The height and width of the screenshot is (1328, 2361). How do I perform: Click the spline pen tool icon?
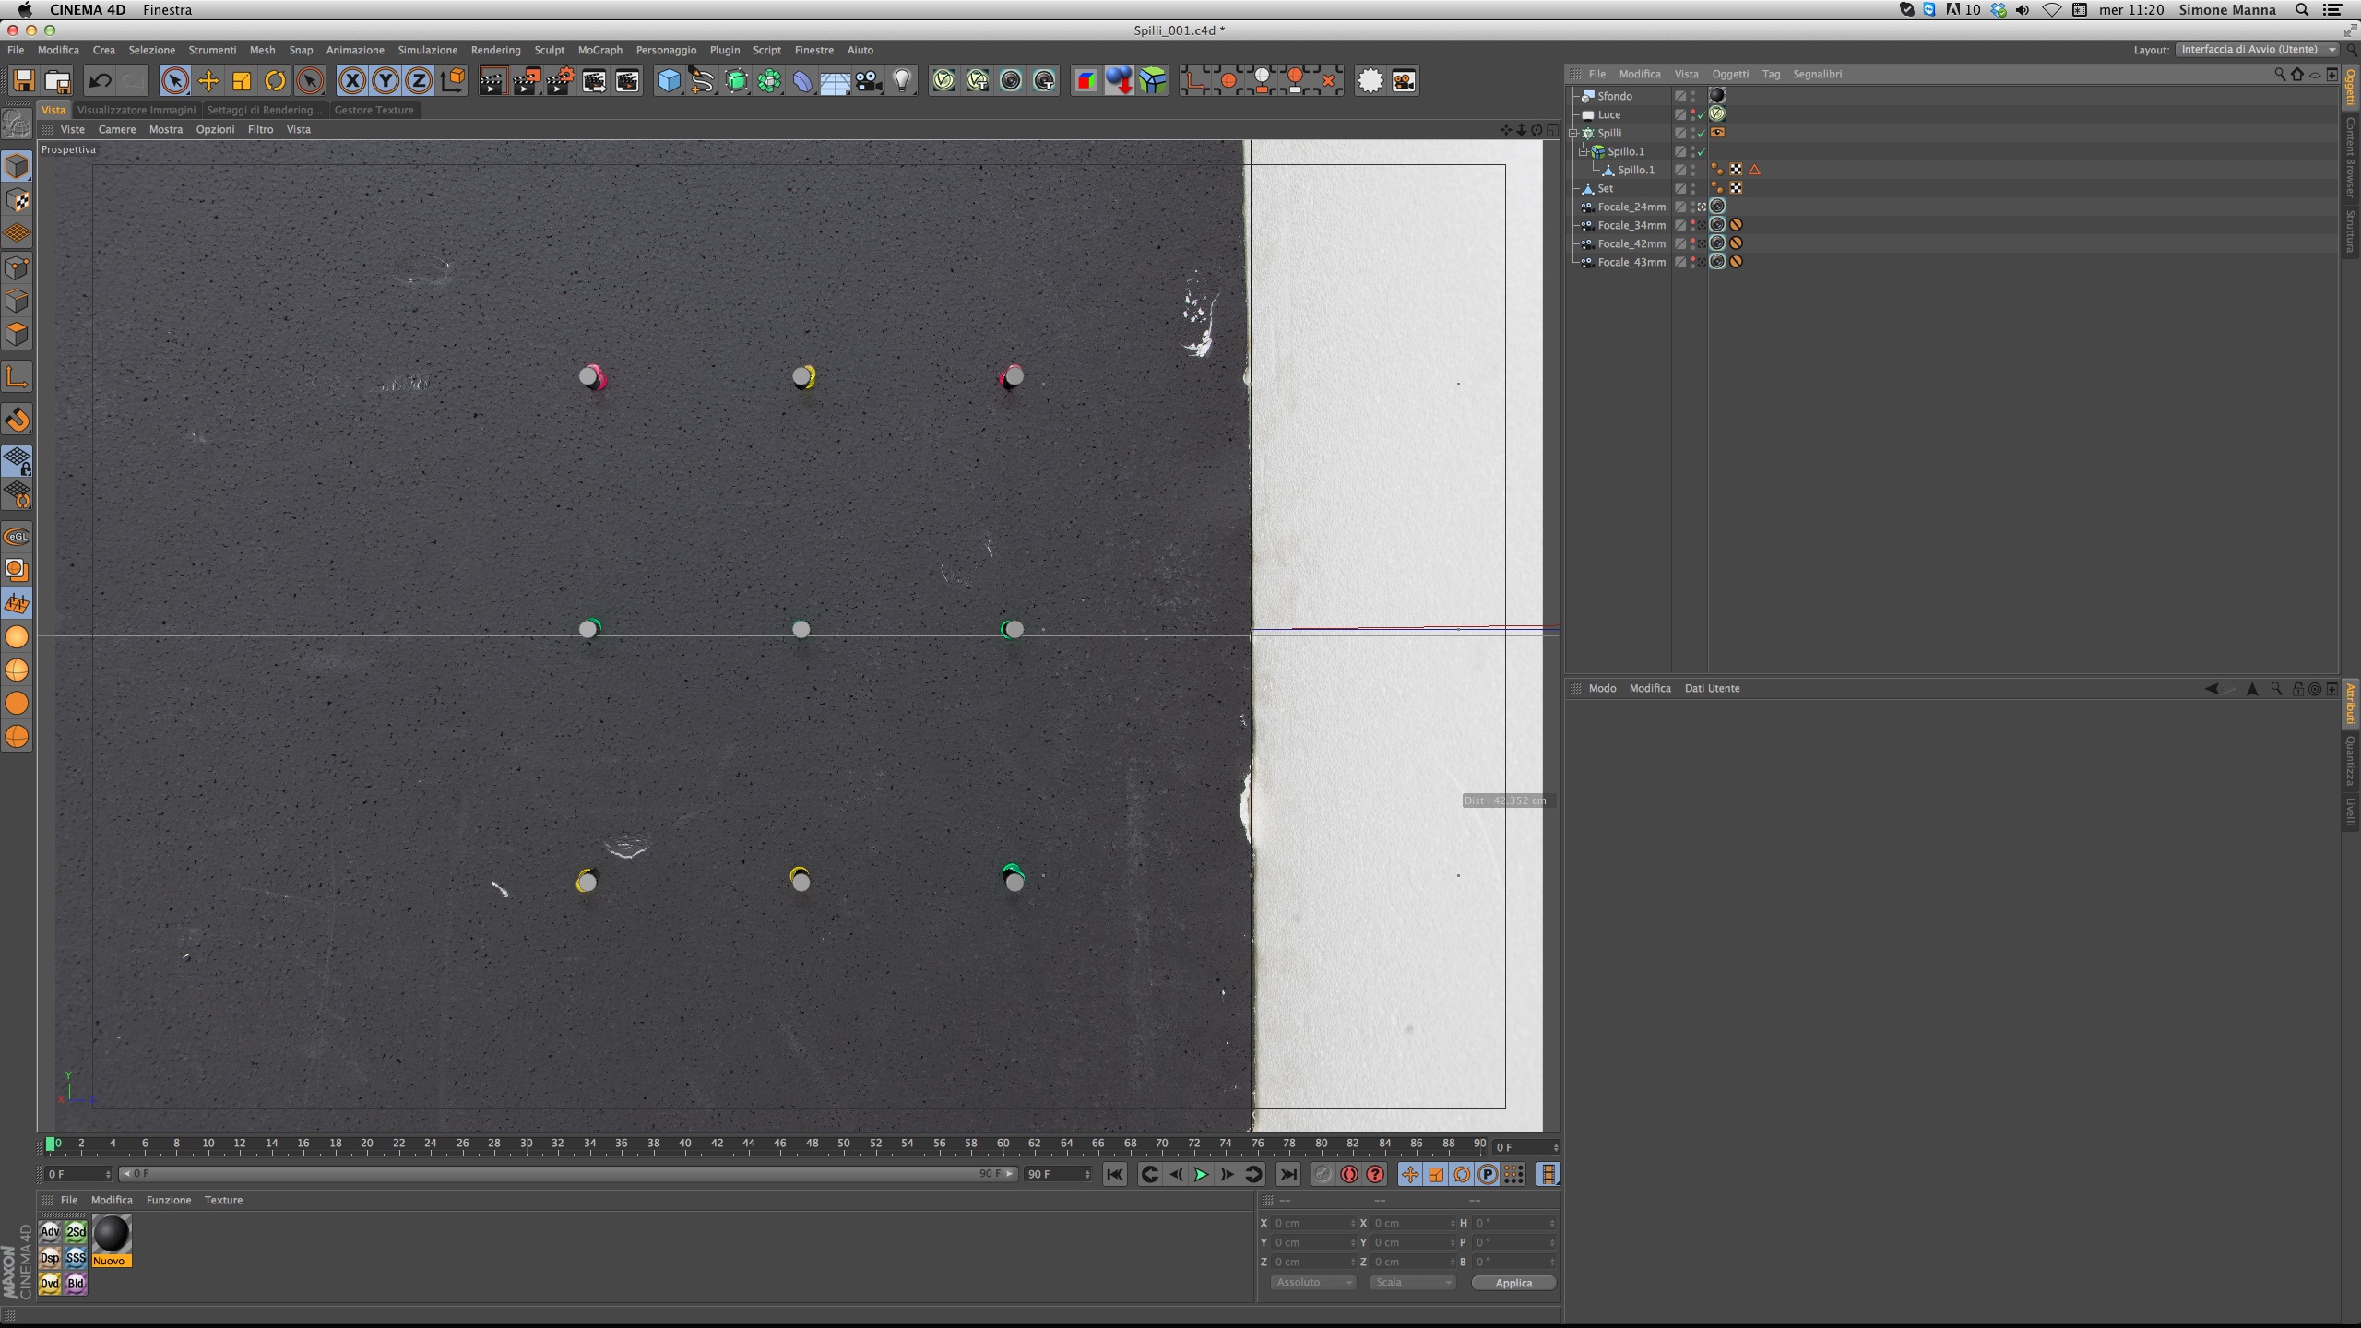click(x=701, y=81)
